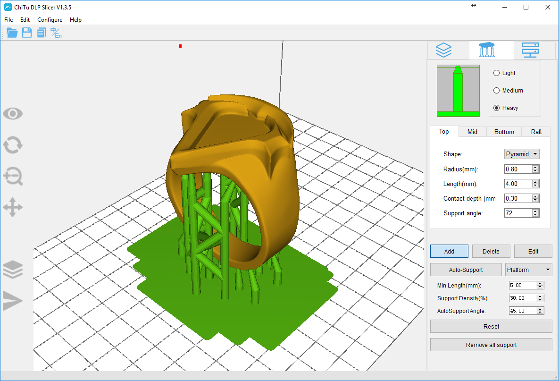Click the eye view icon
The image size is (559, 381).
[13, 114]
